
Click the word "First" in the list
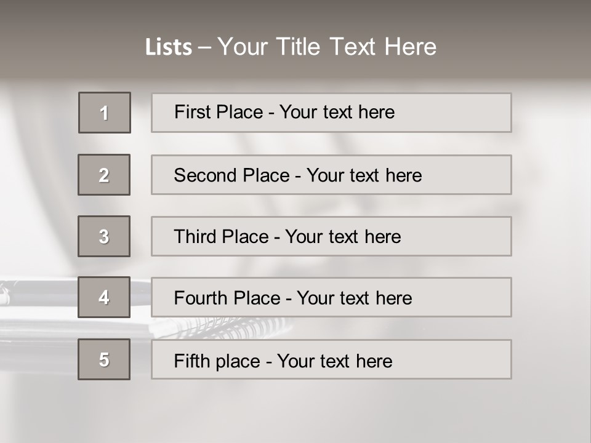point(191,113)
